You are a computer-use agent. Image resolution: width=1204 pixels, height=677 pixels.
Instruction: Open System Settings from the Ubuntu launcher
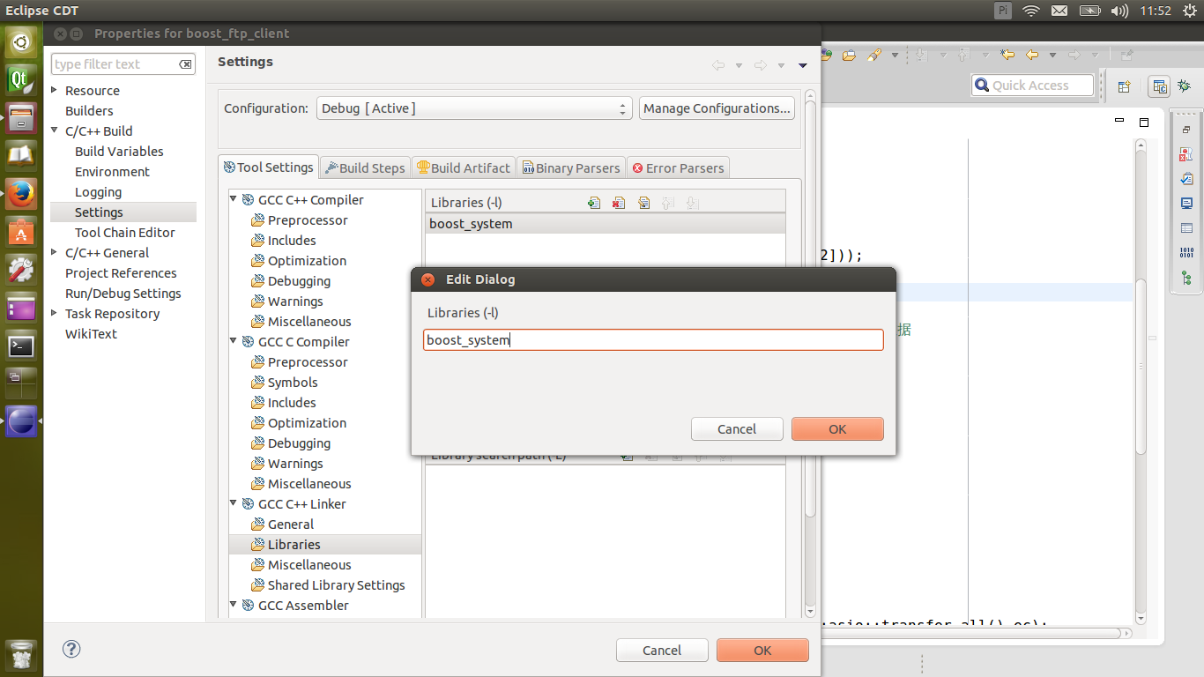pyautogui.click(x=21, y=270)
